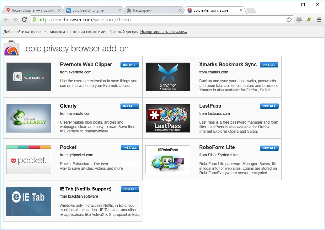Close the Яндекс.Карты tab
The width and height of the screenshot is (325, 230).
(59, 10)
